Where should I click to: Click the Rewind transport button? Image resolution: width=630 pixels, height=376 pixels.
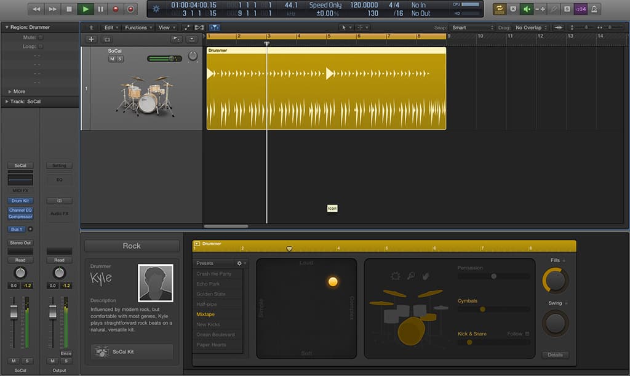click(x=36, y=9)
